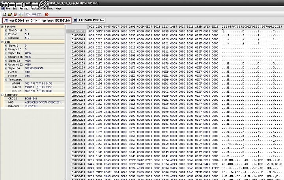This screenshot has height=180, width=284.
Task: Click the ASCII column header 0123456789ABCDEF
Action: (x=252, y=27)
